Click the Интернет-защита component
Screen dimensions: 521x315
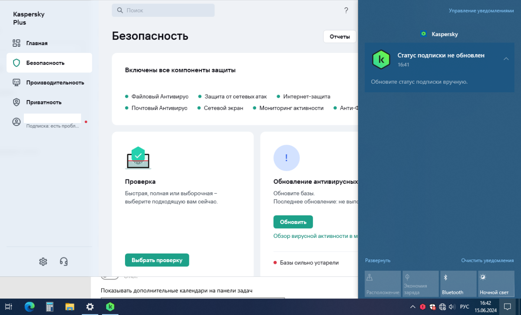307,97
